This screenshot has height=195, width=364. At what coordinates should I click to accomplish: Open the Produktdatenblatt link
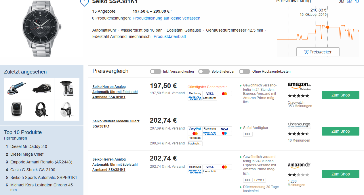click(x=170, y=36)
